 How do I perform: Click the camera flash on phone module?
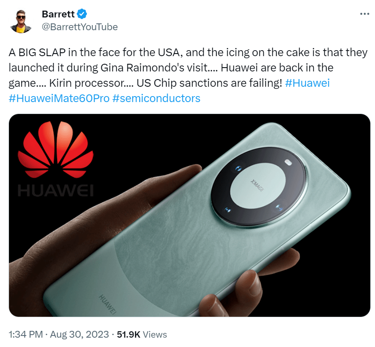(x=288, y=163)
